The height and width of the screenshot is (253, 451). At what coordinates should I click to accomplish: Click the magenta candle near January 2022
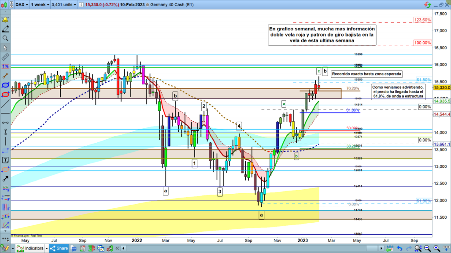(x=143, y=72)
